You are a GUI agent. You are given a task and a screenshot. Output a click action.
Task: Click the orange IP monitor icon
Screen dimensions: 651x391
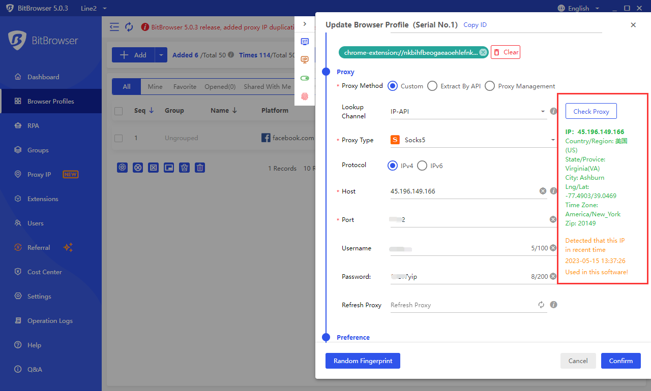click(305, 60)
